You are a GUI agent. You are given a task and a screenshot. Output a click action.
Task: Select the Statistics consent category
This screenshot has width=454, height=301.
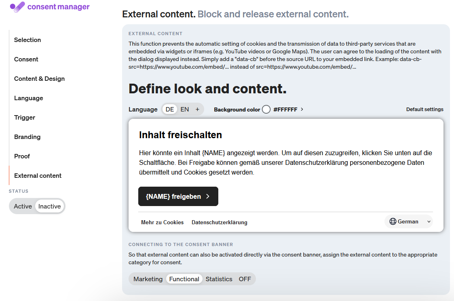(219, 279)
